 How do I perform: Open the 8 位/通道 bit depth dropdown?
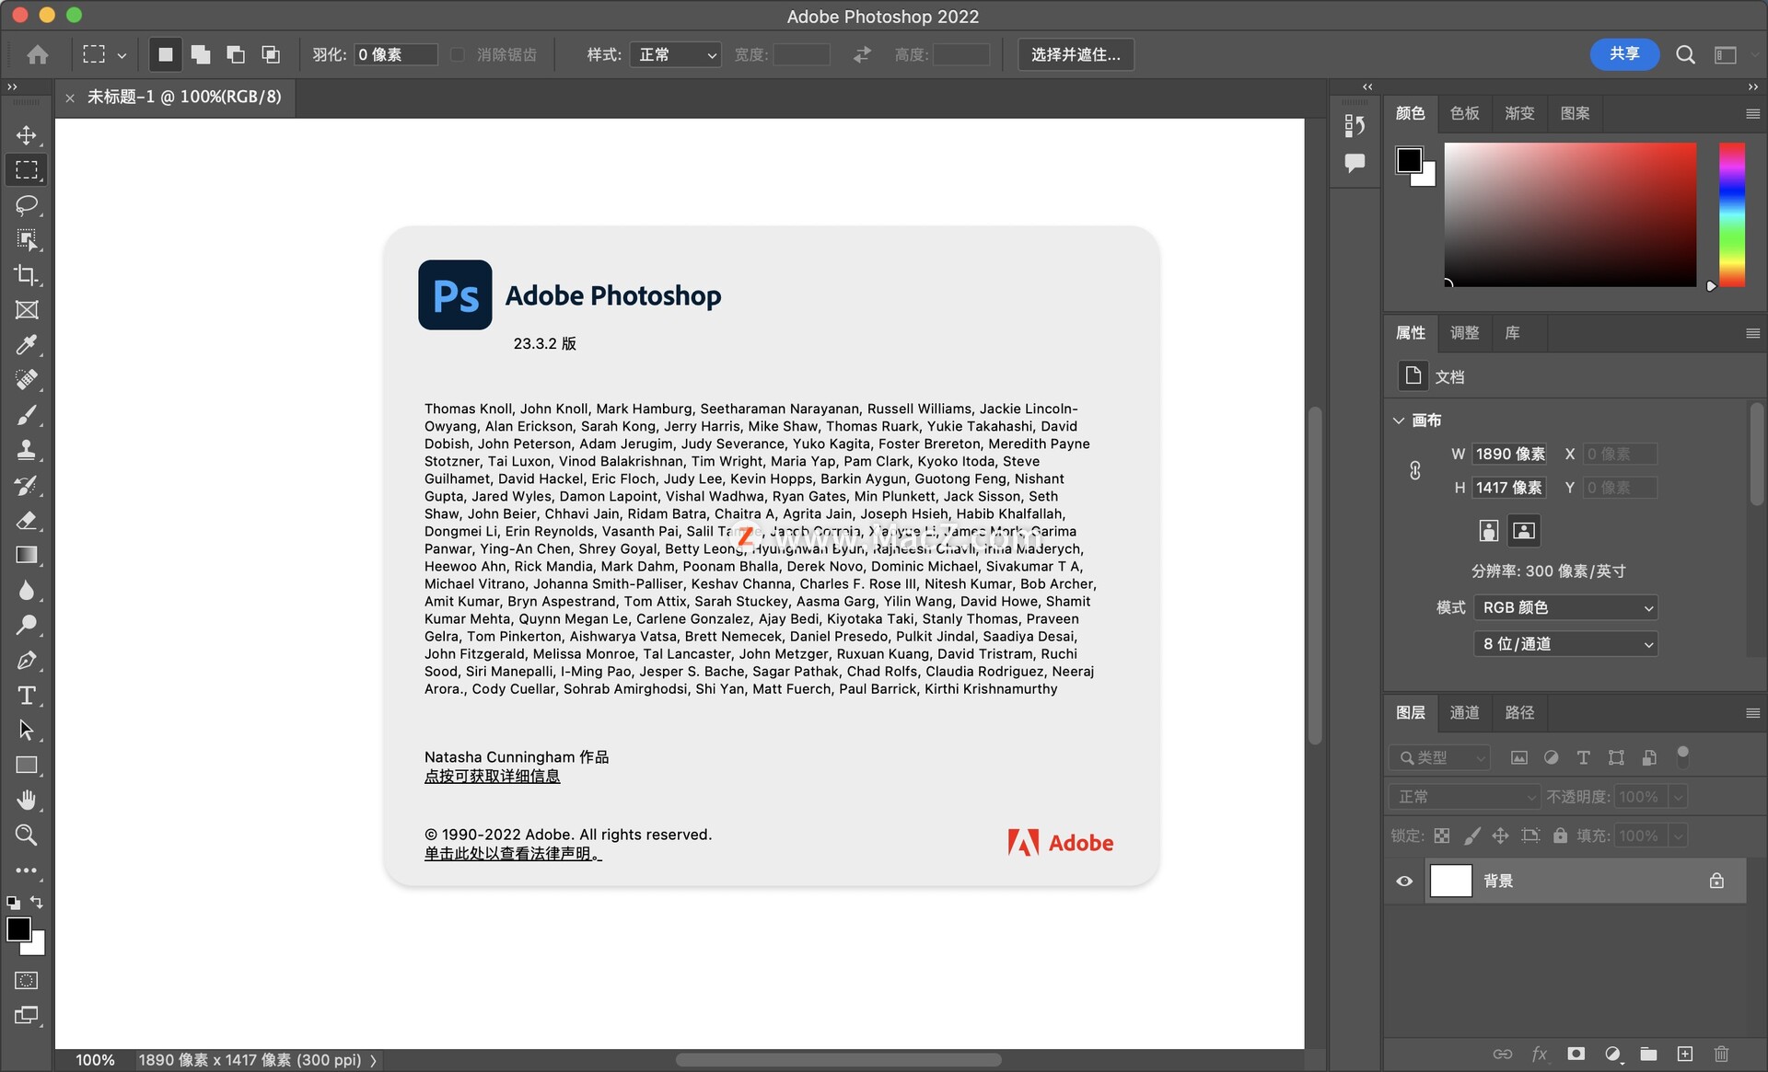click(1565, 644)
